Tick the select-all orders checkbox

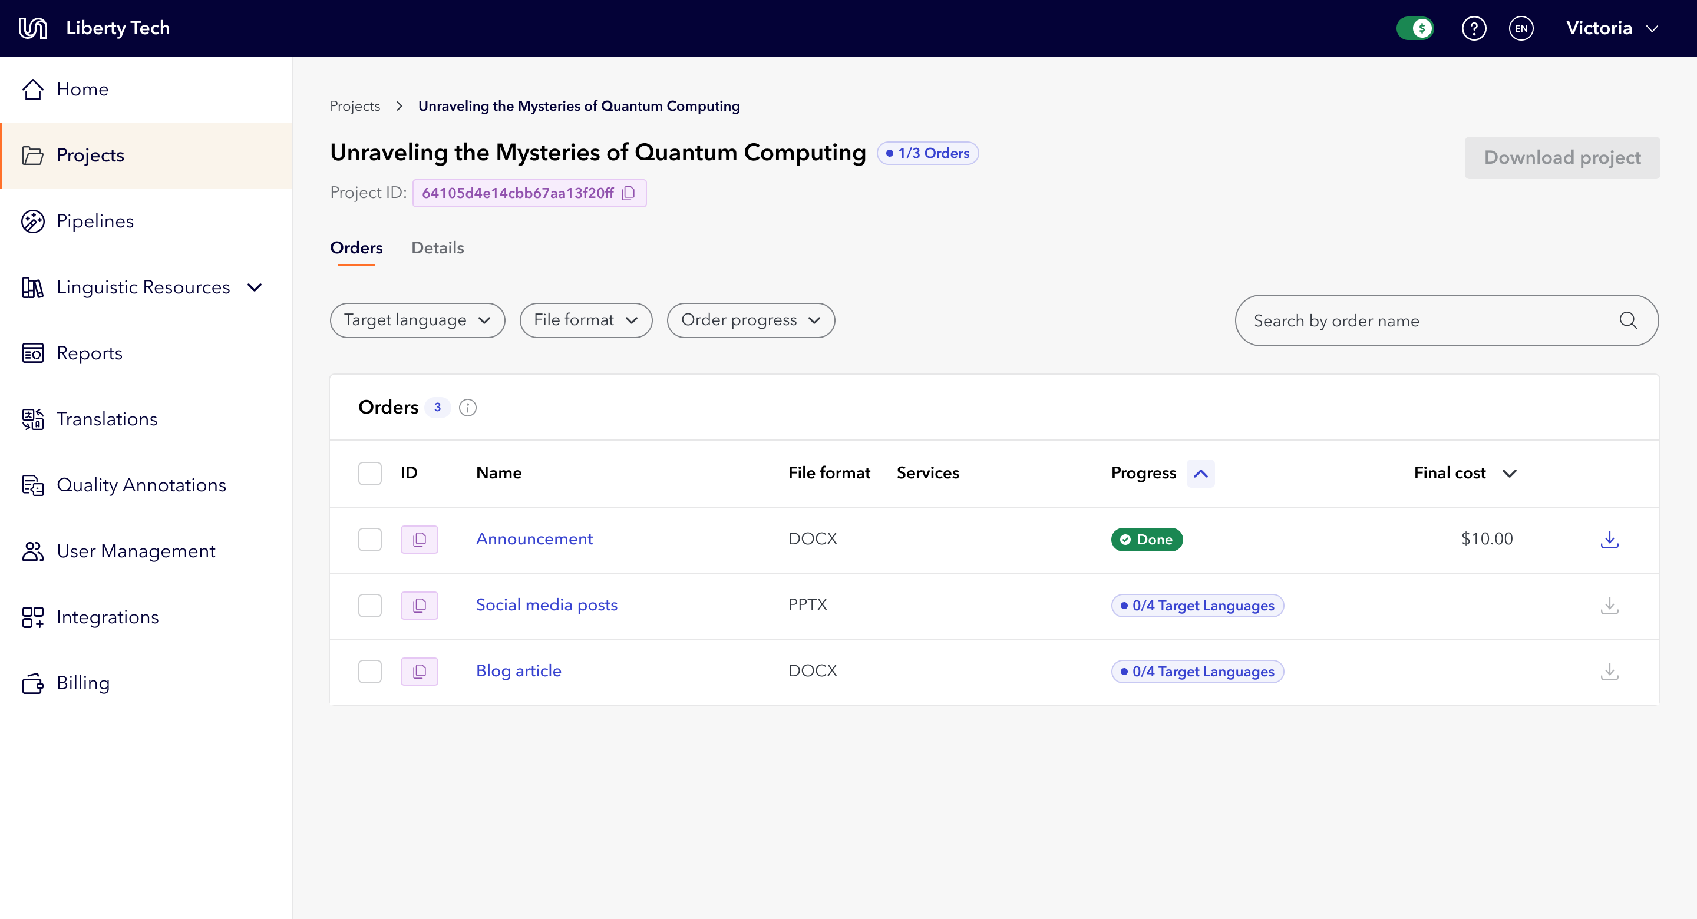click(x=369, y=473)
